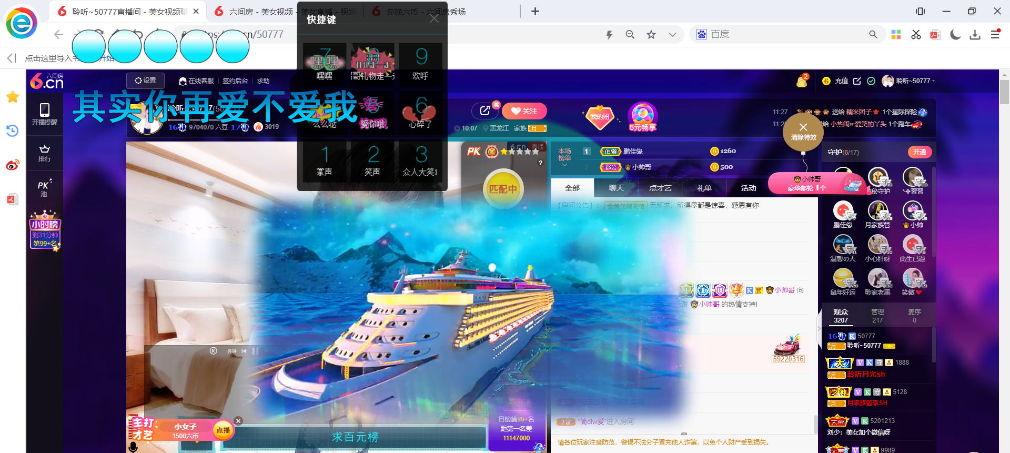Expand the 聆听~50777 account dropdown
This screenshot has width=1010, height=453.
(x=934, y=81)
